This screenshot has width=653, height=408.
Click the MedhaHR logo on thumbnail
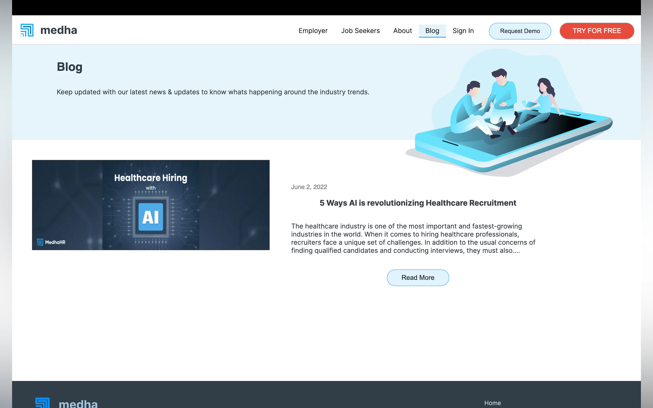pyautogui.click(x=51, y=242)
